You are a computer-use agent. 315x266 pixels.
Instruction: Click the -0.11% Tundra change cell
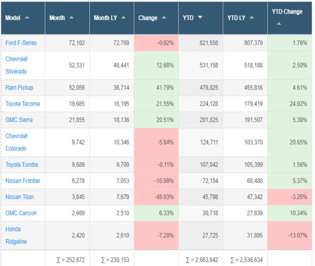156,165
